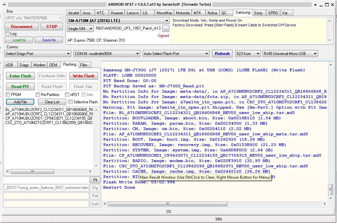Switch to the SPRD tab

pyautogui.click(x=273, y=13)
